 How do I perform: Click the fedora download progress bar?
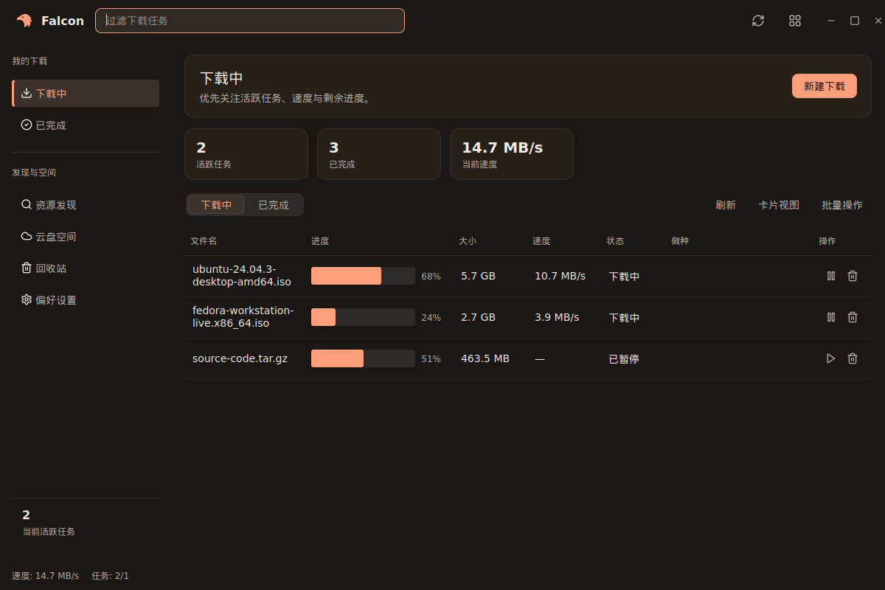pyautogui.click(x=363, y=317)
